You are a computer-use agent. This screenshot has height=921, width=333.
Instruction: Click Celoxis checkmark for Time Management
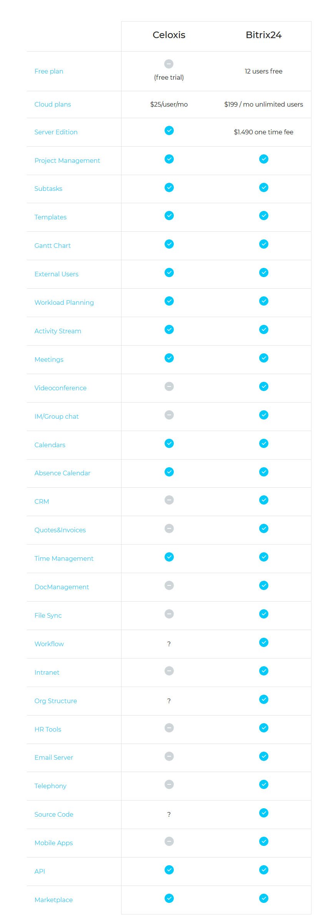pyautogui.click(x=169, y=557)
